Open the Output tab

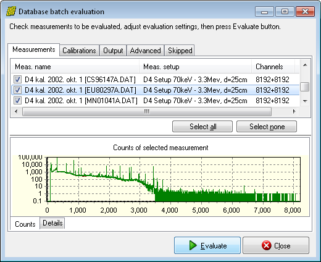point(113,51)
